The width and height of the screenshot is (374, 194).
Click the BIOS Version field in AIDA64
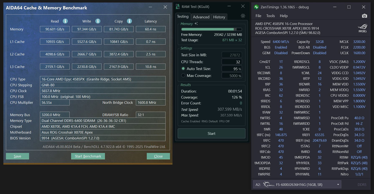[x=103, y=138]
